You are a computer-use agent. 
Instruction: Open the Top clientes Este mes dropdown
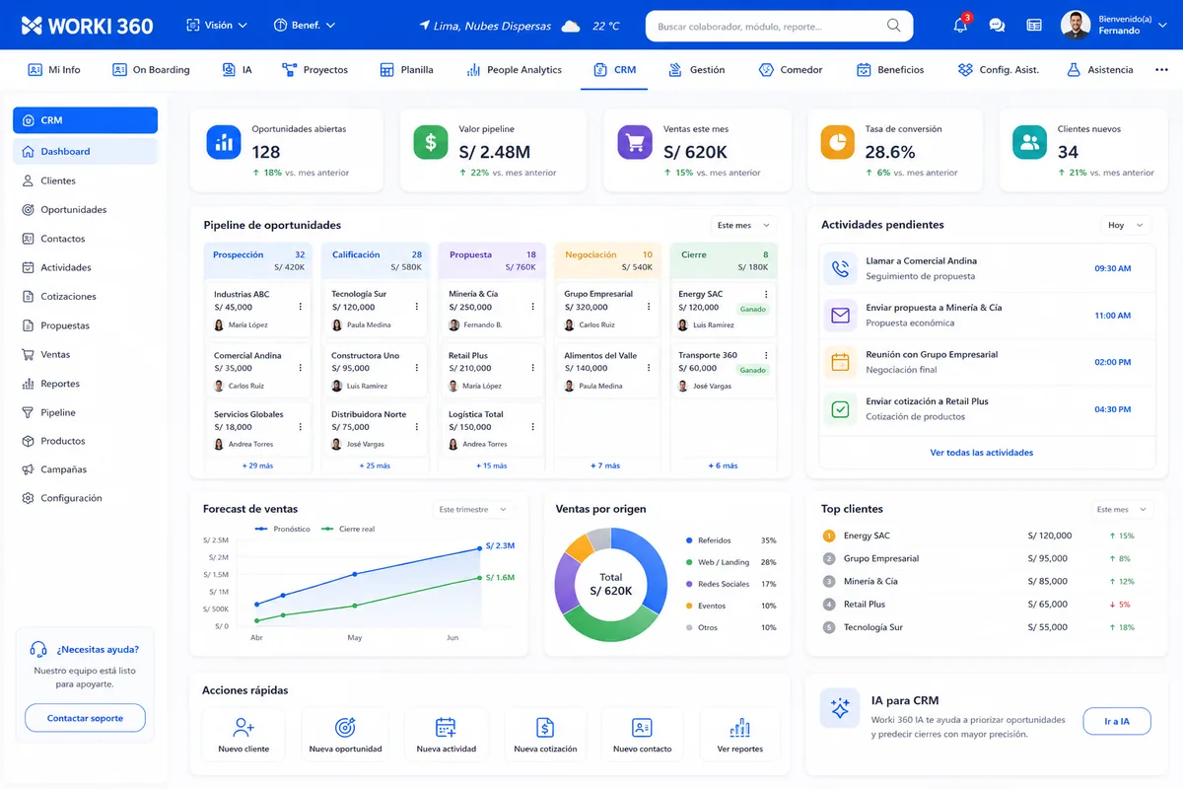tap(1122, 510)
